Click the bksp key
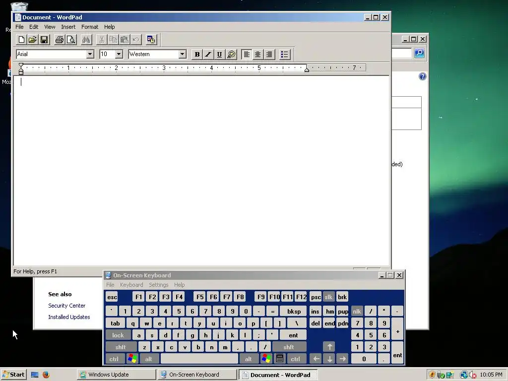Viewport: 508px width, 381px height. click(x=294, y=312)
